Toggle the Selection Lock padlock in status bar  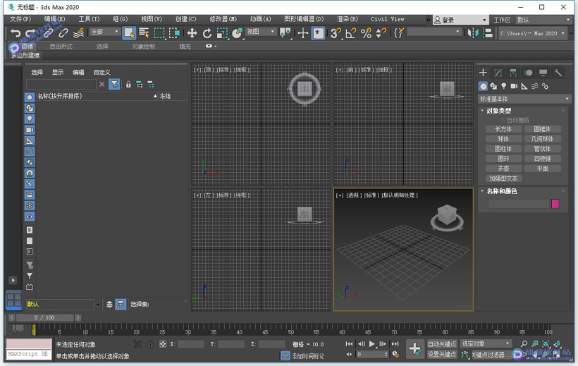[150, 344]
